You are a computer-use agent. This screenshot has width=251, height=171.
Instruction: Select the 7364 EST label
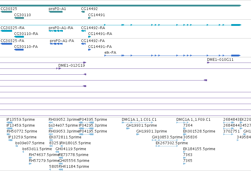pos(188,125)
